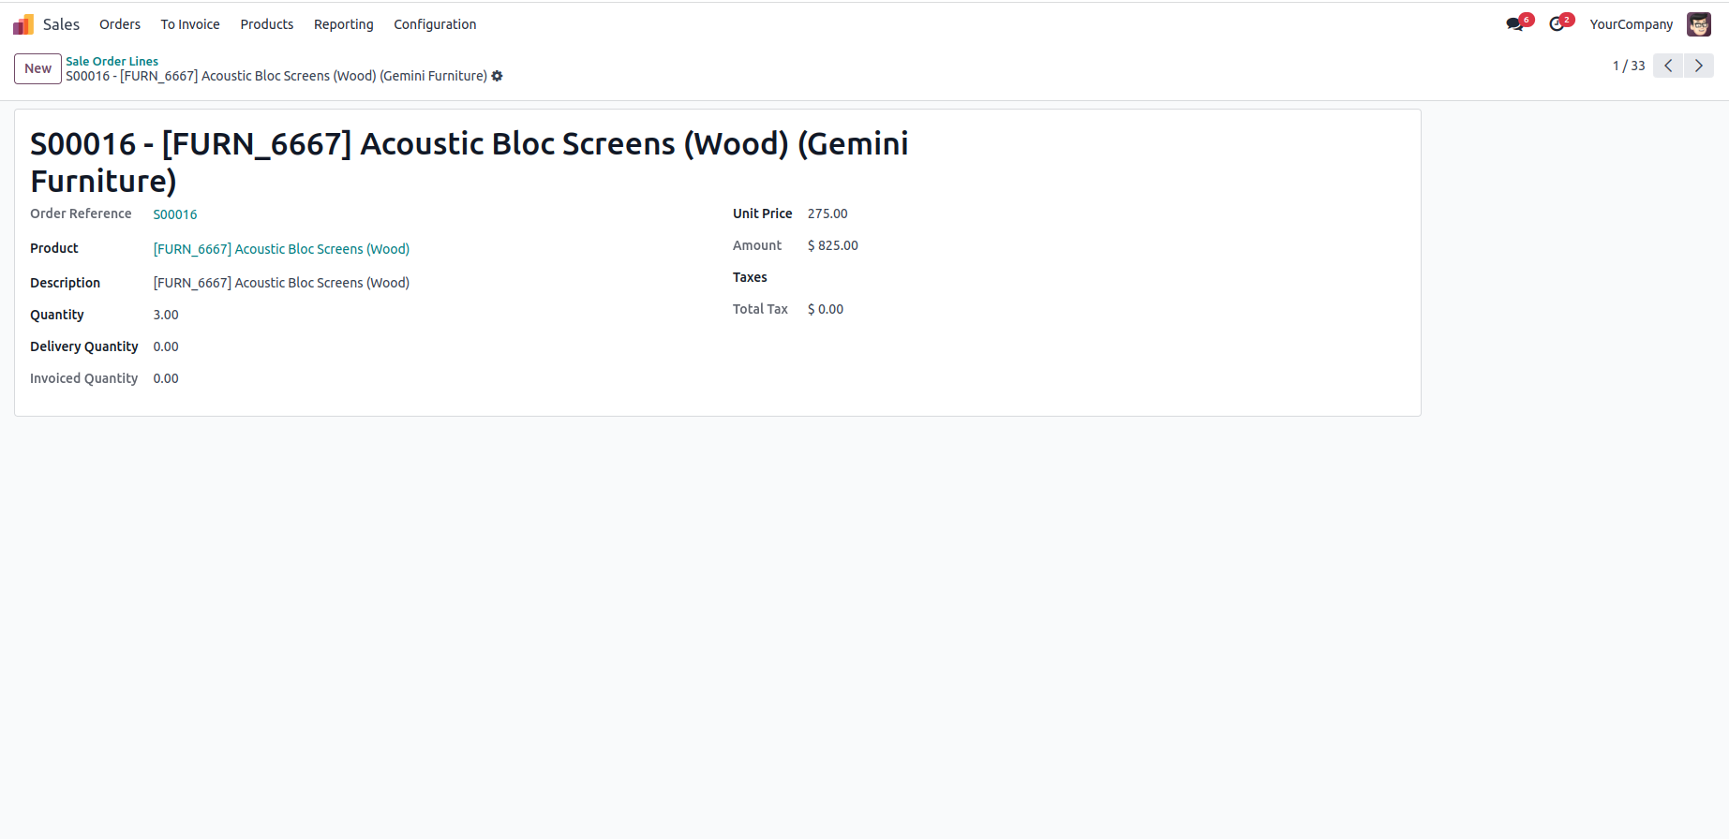Go to previous record arrow
The image size is (1729, 839).
click(1668, 66)
